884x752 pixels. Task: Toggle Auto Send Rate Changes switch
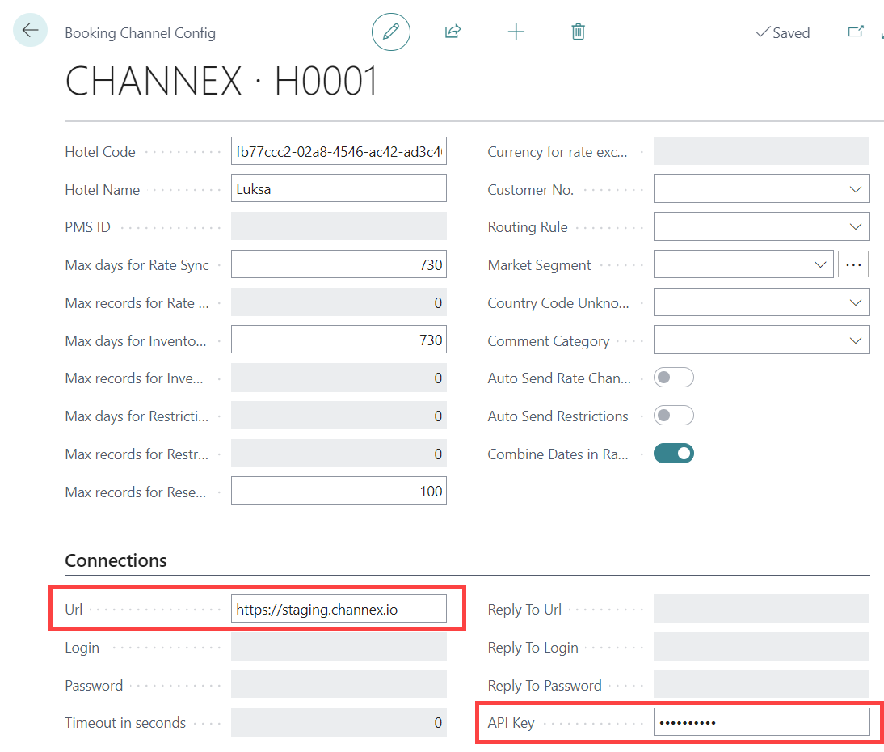pos(673,378)
